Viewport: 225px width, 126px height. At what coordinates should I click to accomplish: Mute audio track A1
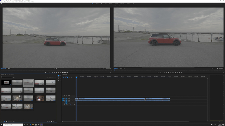[x=69, y=100]
